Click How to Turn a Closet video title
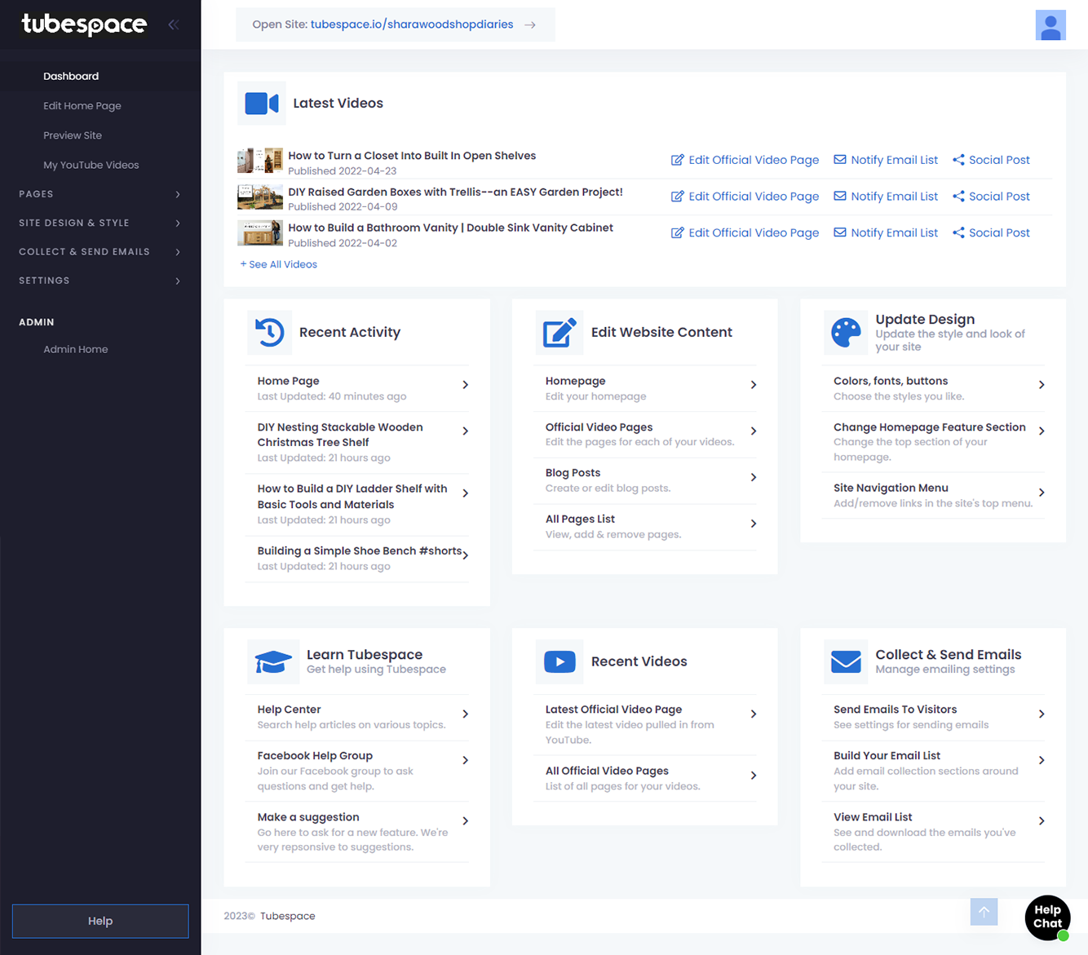Viewport: 1088px width, 955px height. click(x=412, y=156)
